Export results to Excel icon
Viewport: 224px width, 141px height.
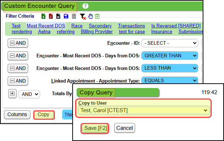point(43,16)
